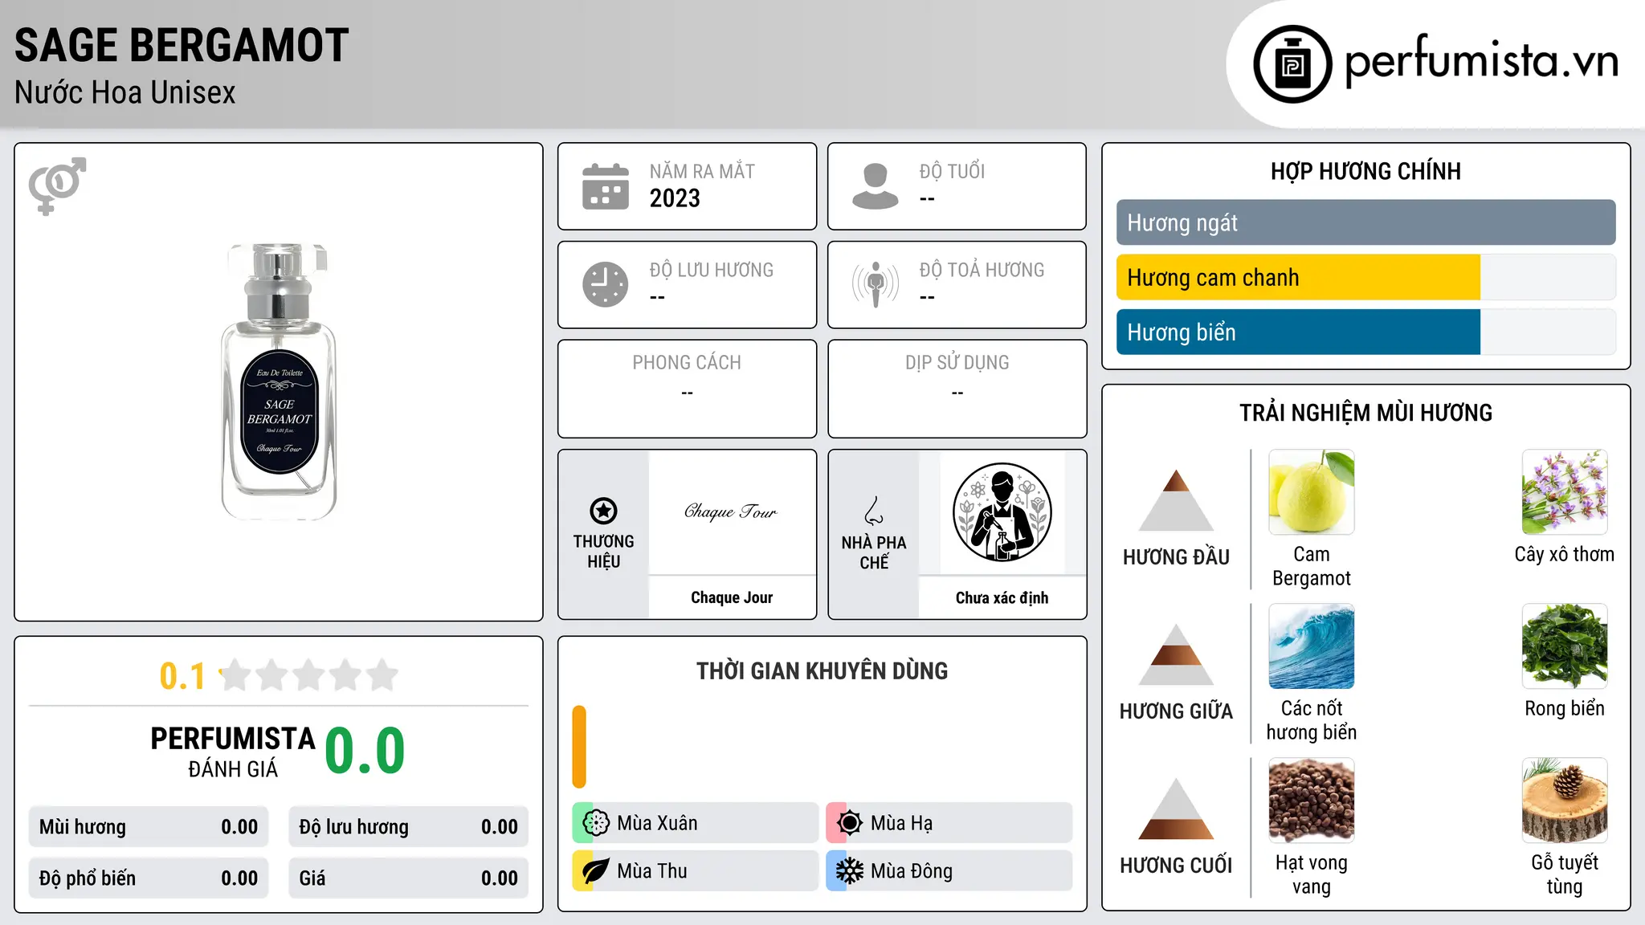Click the 0.1 user rating number
Viewport: 1645px width, 925px height.
182,676
